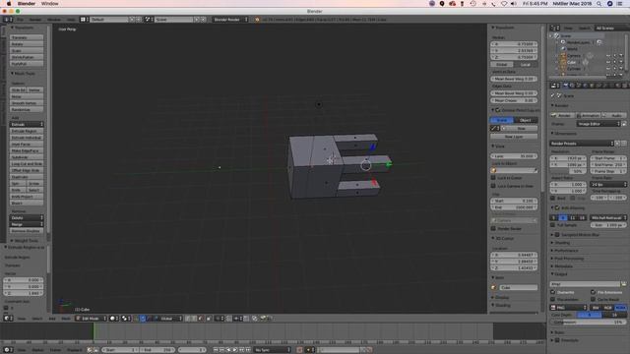The width and height of the screenshot is (630, 354).
Task: Click the Blender logo icon in info header
Action: pyautogui.click(x=257, y=20)
